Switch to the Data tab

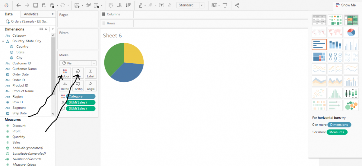tap(9, 14)
